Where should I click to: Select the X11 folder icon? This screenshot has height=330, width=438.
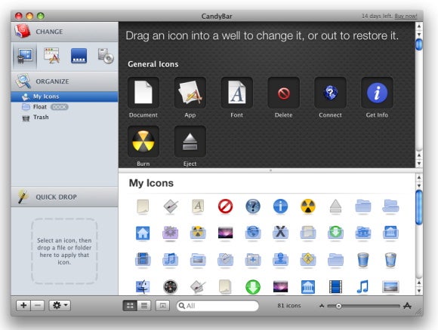pos(280,232)
